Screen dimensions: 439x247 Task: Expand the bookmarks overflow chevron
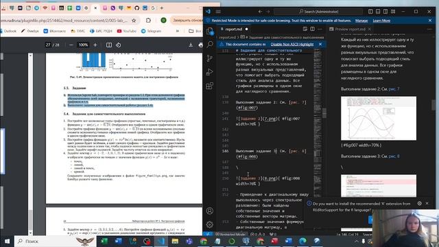tap(178, 31)
